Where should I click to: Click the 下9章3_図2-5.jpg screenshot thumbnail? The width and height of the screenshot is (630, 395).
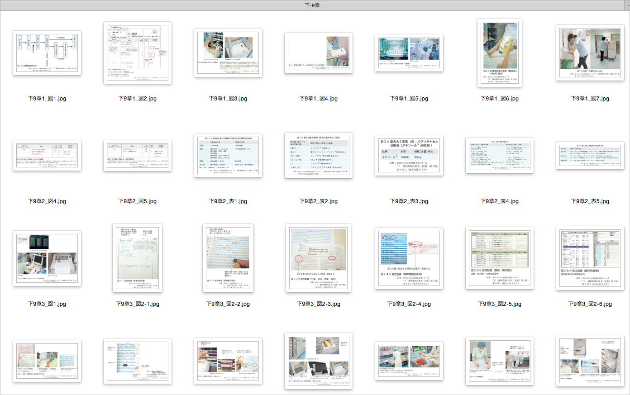point(500,258)
